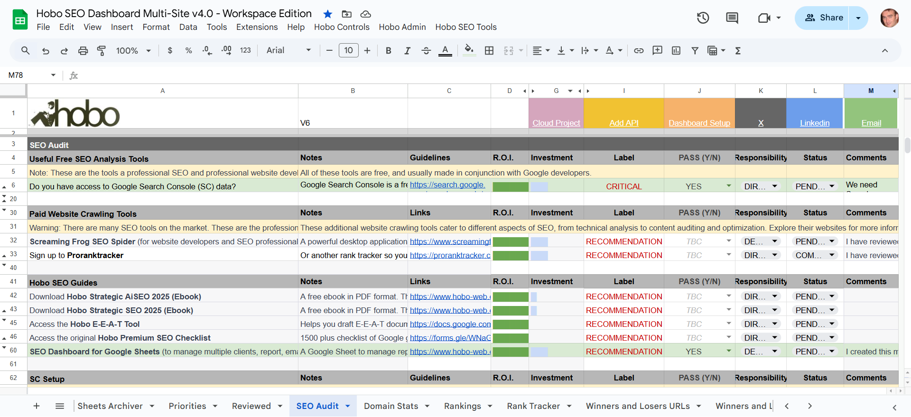Open the Linkedin link
The width and height of the screenshot is (911, 417).
pos(815,123)
